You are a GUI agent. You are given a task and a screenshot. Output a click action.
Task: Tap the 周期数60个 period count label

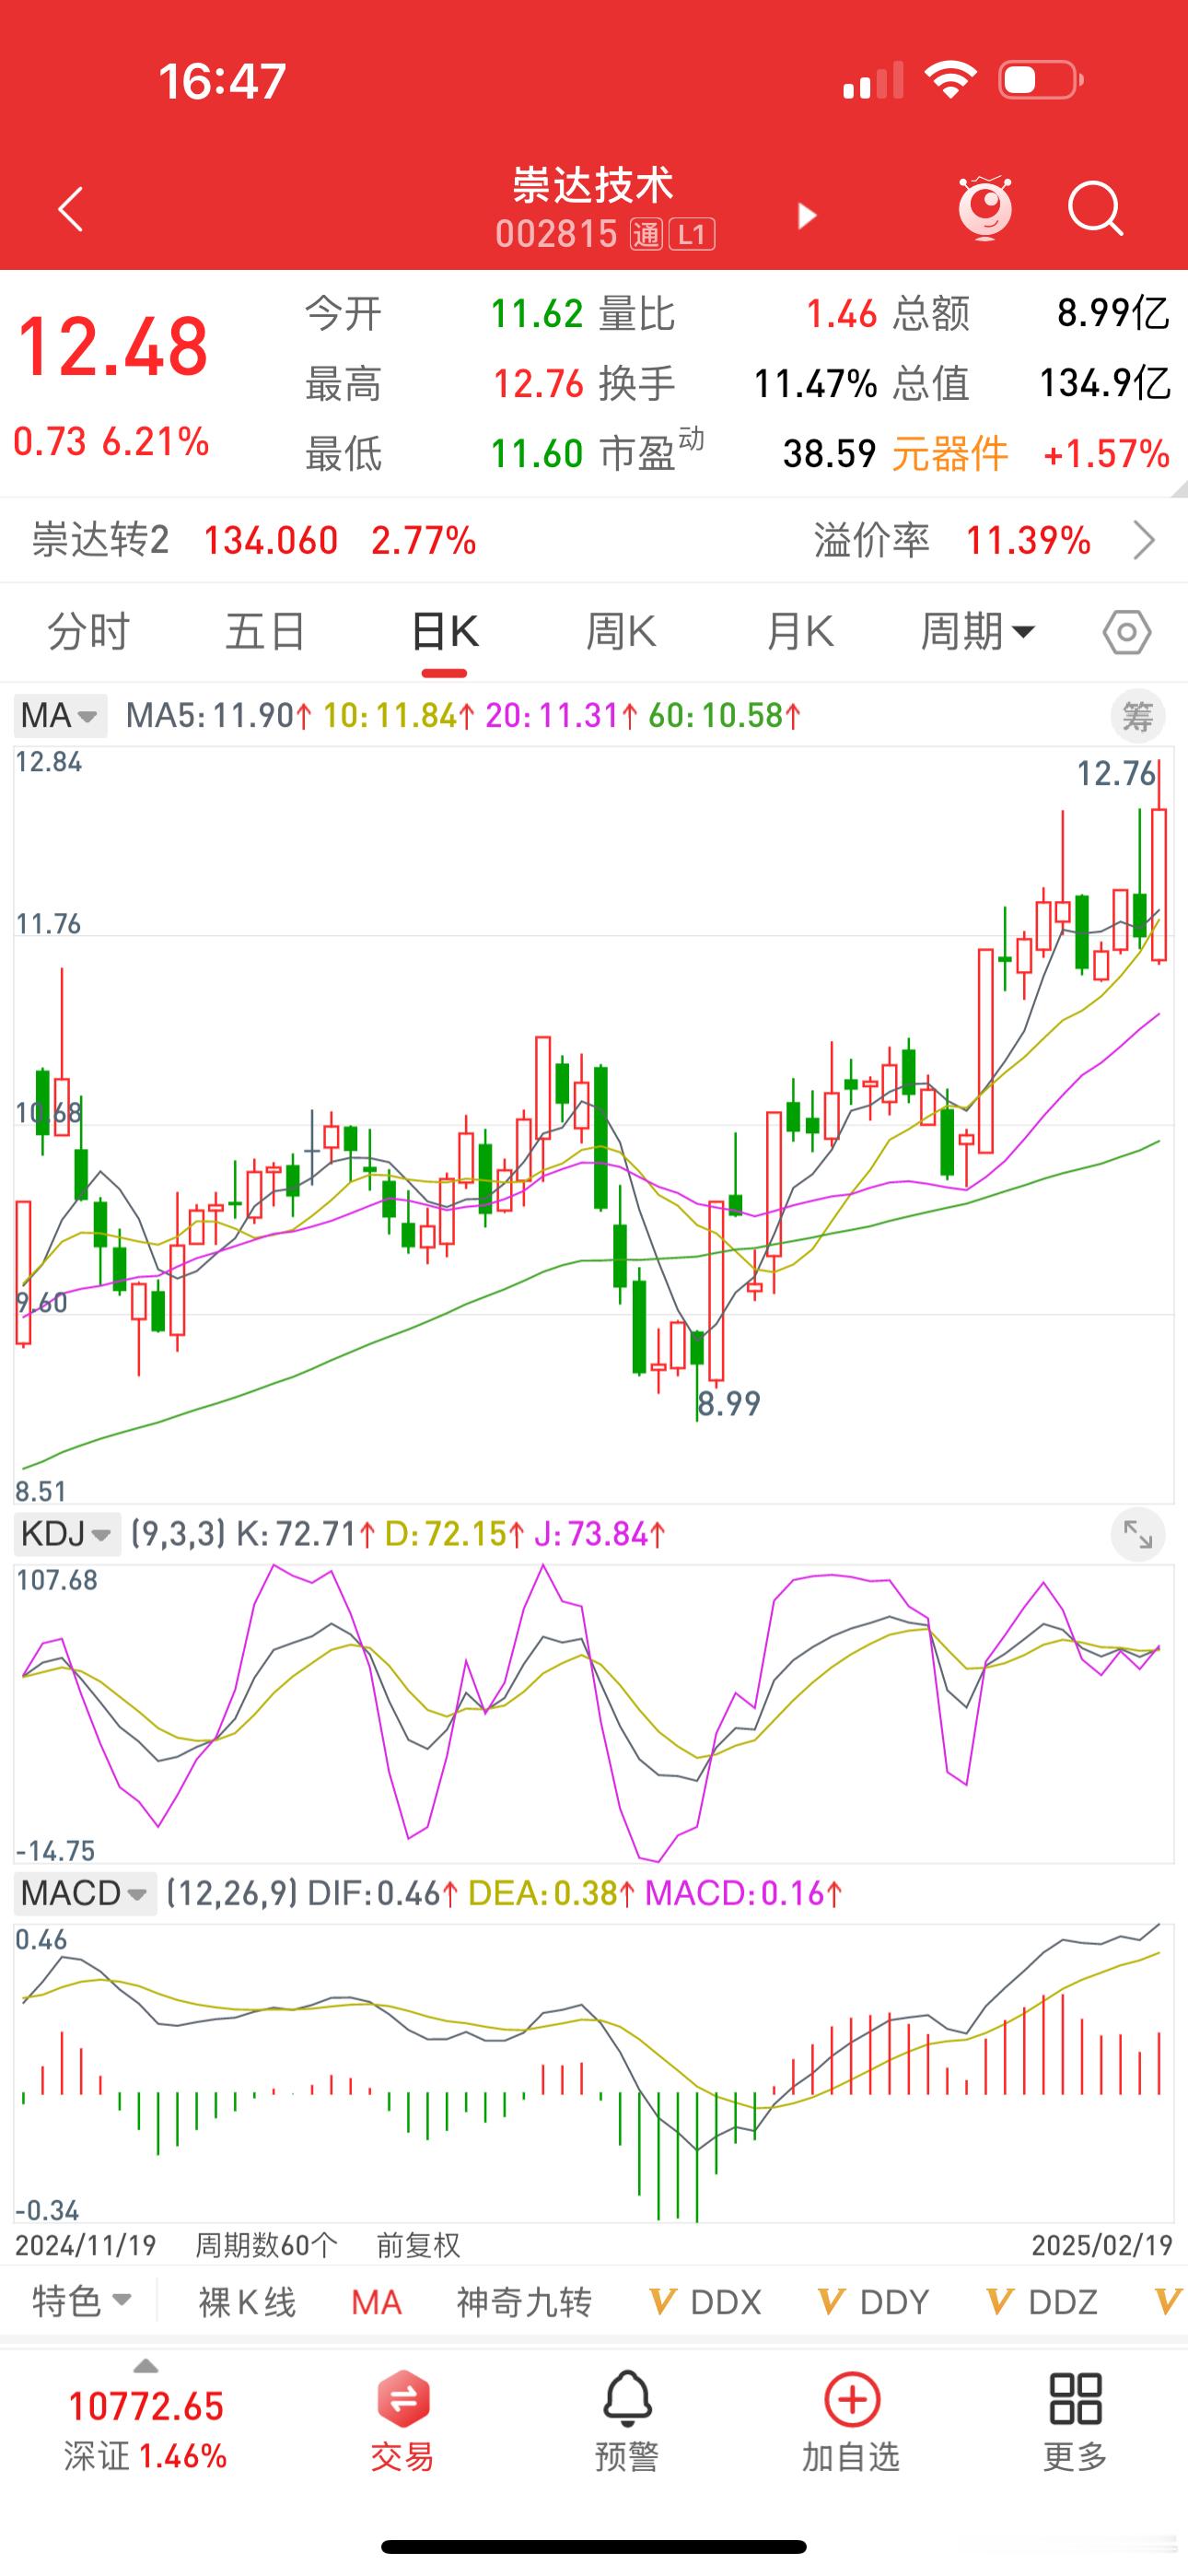(x=266, y=2246)
